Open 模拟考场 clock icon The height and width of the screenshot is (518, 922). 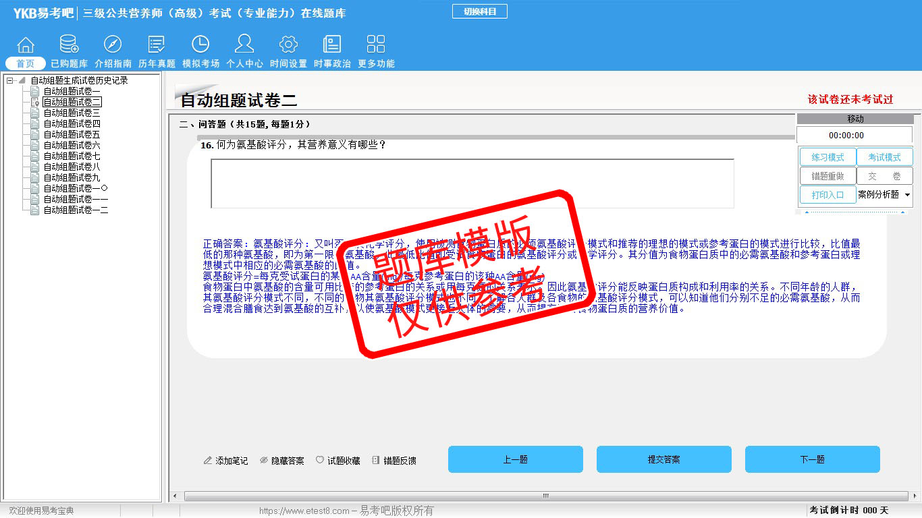point(200,45)
